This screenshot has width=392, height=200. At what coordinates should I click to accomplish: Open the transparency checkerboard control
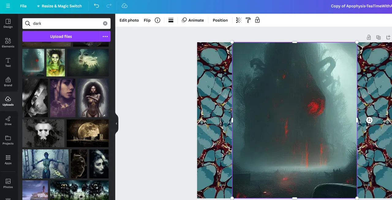(x=239, y=20)
